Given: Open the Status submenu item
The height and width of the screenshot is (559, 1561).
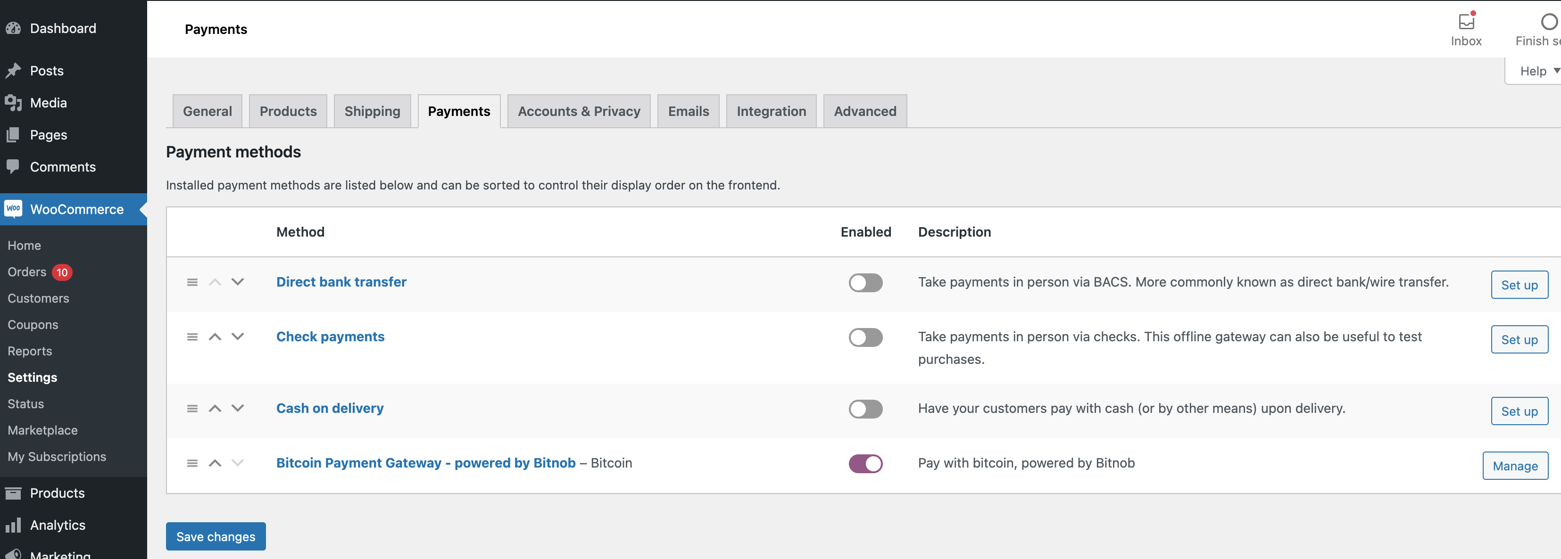Looking at the screenshot, I should click(x=25, y=404).
